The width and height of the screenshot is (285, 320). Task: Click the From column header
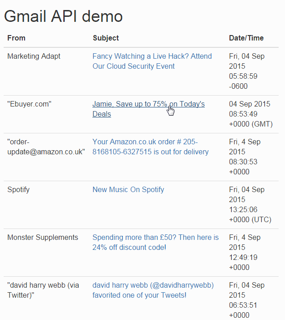click(16, 38)
